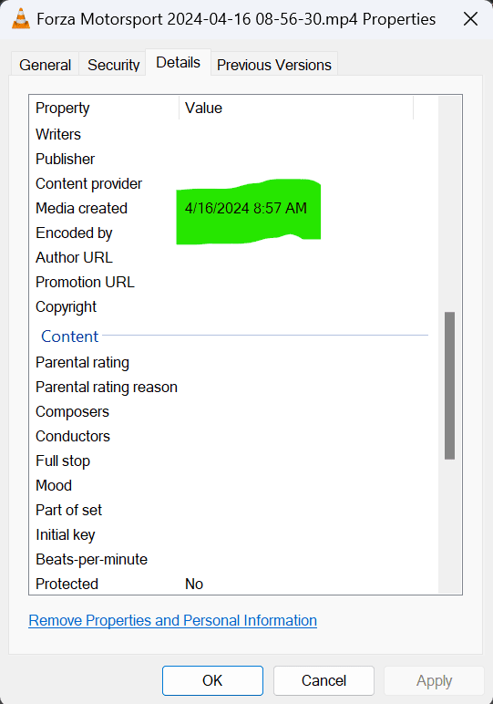Close the Properties dialog with X
The image size is (493, 704).
click(x=470, y=19)
